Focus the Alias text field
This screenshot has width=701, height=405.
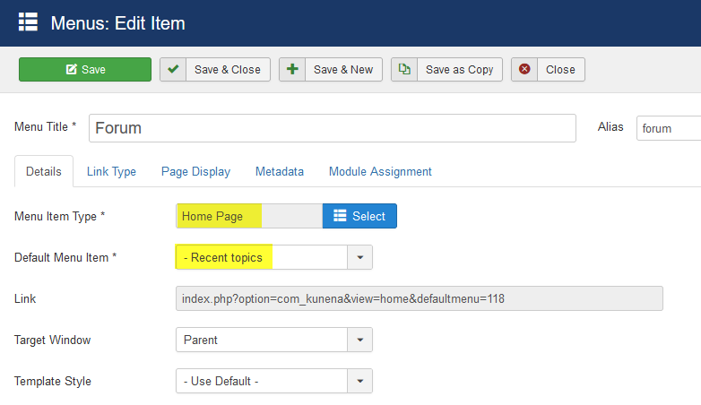tap(668, 128)
